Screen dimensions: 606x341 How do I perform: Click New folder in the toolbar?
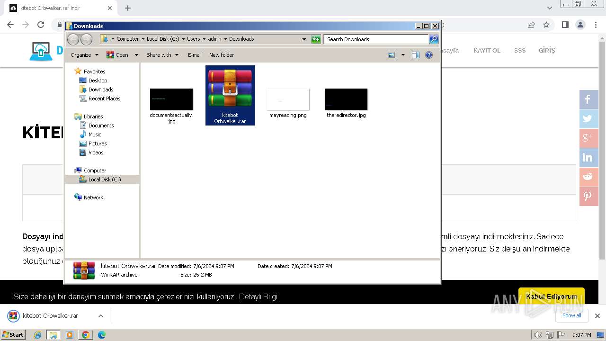coord(222,55)
